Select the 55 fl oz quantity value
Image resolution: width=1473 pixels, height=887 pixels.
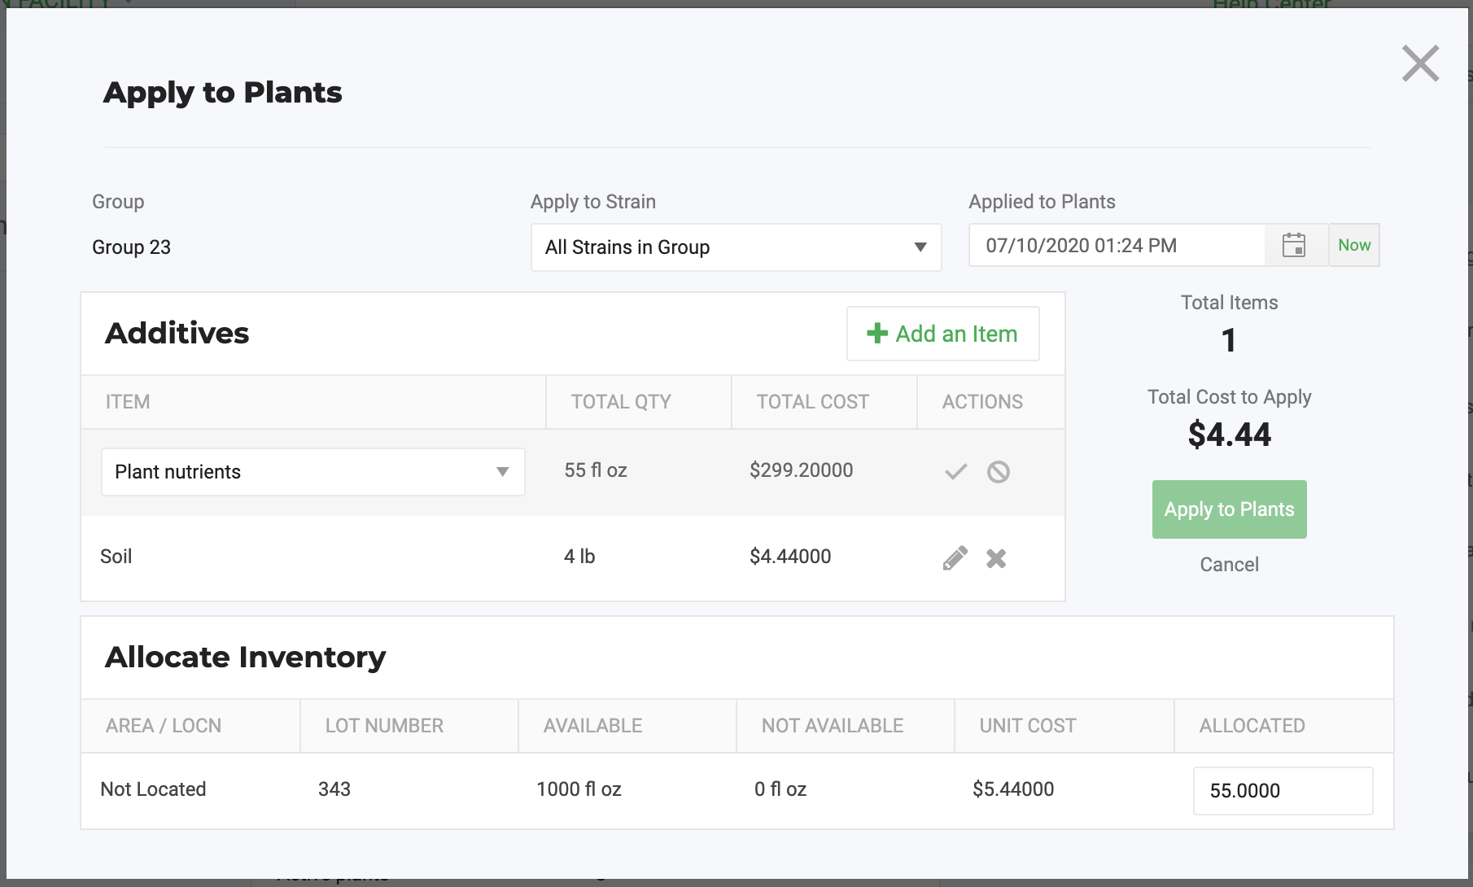click(x=596, y=470)
